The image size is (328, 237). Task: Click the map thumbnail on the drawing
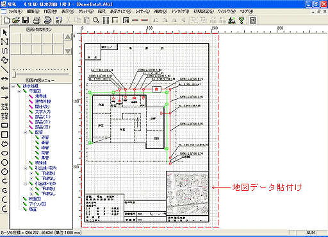coord(187,193)
